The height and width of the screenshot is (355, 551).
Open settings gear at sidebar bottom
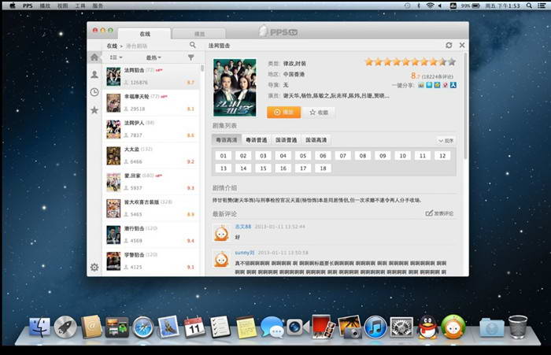tap(94, 267)
